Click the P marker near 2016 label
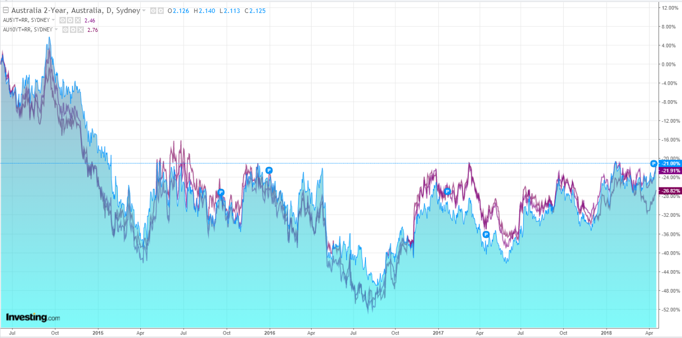Viewport: 682px width, 338px height. pos(269,170)
